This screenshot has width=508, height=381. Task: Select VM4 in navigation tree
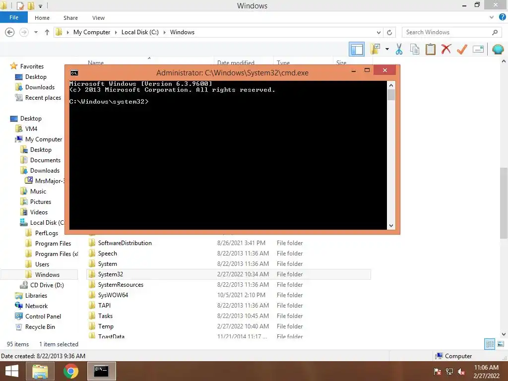click(31, 128)
